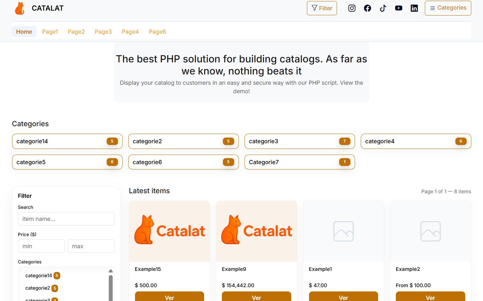This screenshot has height=301, width=483.
Task: Open the categorie3 category chip
Action: tap(299, 141)
